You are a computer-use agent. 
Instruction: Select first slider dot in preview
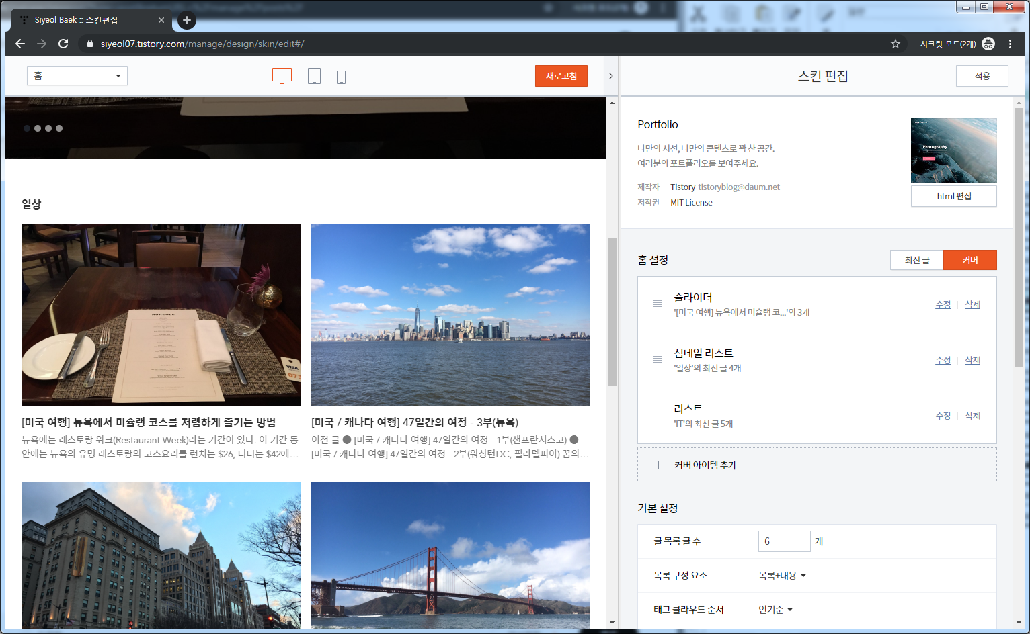pyautogui.click(x=27, y=128)
